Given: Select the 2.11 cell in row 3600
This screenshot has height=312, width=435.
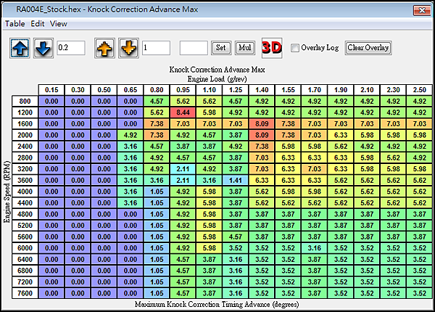Looking at the screenshot, I should tap(183, 181).
